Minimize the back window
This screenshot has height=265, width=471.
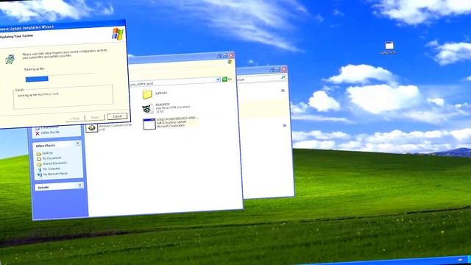coord(272,70)
